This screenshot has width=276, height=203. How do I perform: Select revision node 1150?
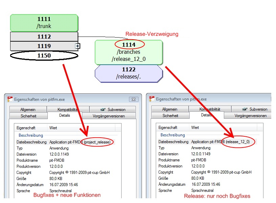44,55
